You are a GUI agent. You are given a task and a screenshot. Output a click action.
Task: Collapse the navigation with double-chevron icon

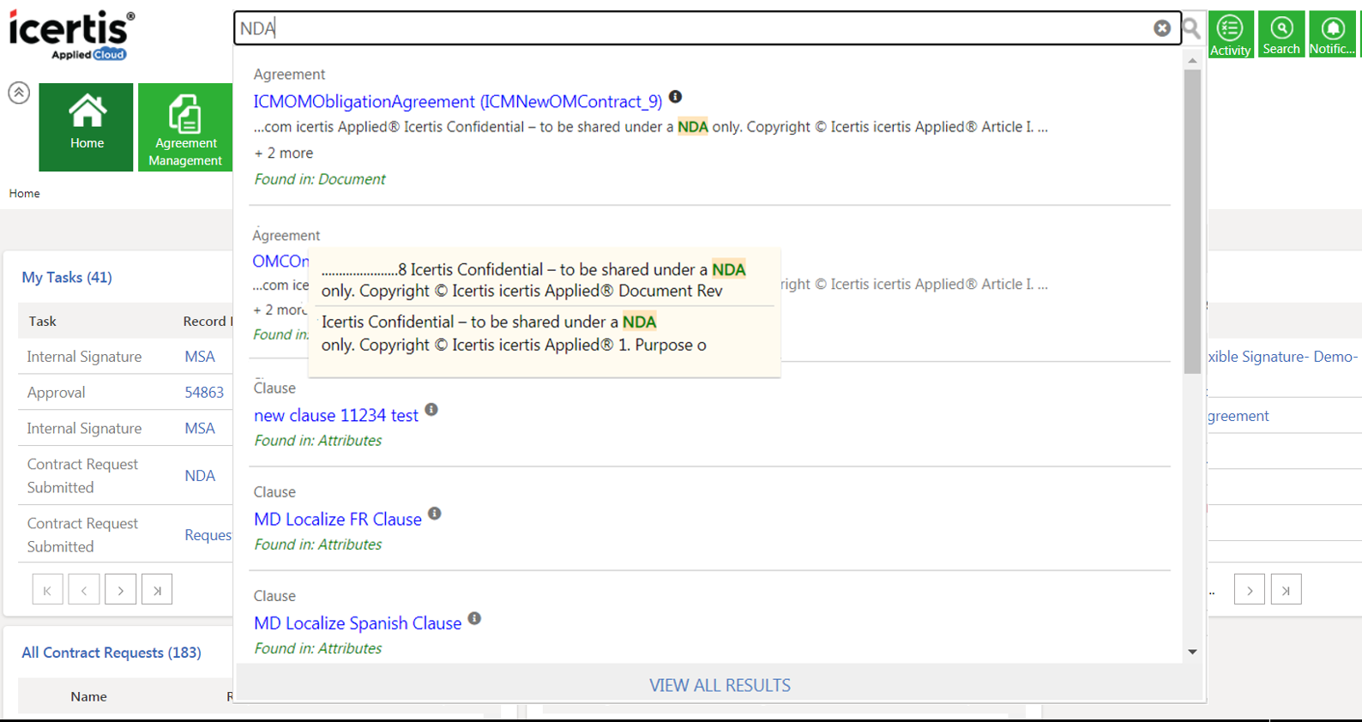(19, 93)
